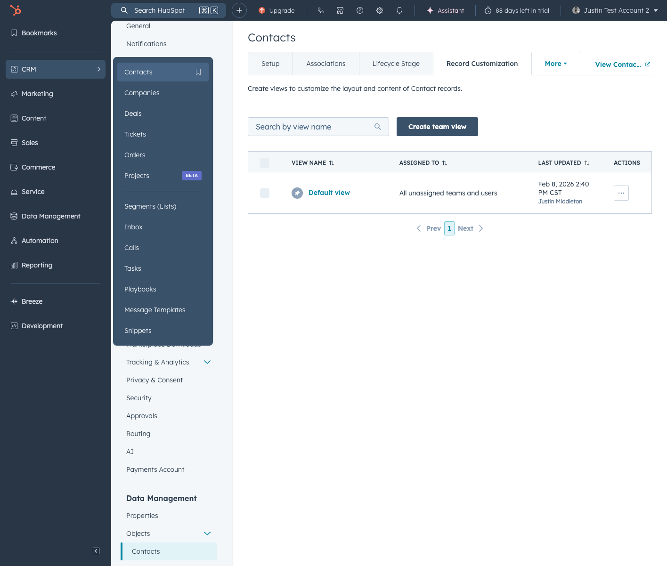Open Companies in CRM flyout
This screenshot has height=566, width=667.
163,93
